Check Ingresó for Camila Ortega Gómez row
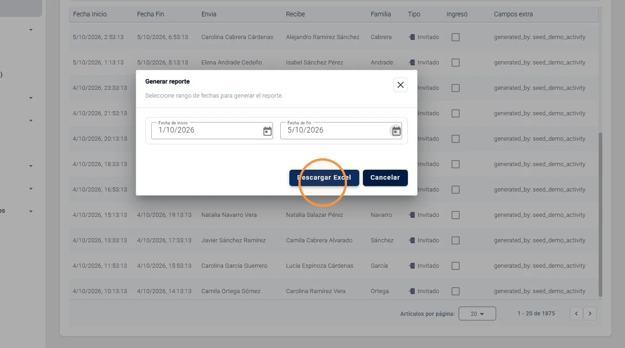This screenshot has height=348, width=625. [x=456, y=291]
